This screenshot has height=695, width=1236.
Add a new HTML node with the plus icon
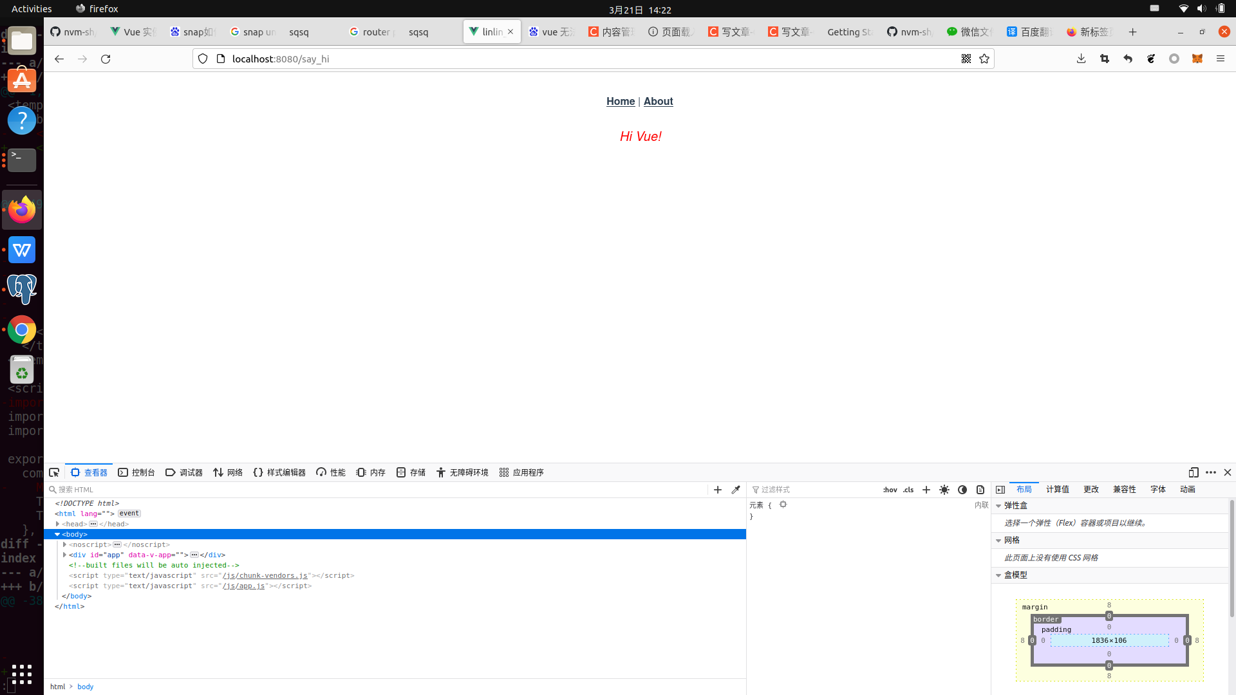tap(718, 490)
